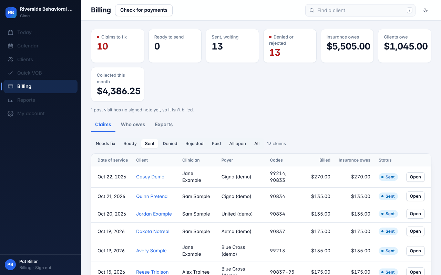Click the Clients people icon
The image size is (441, 275).
point(11,59)
